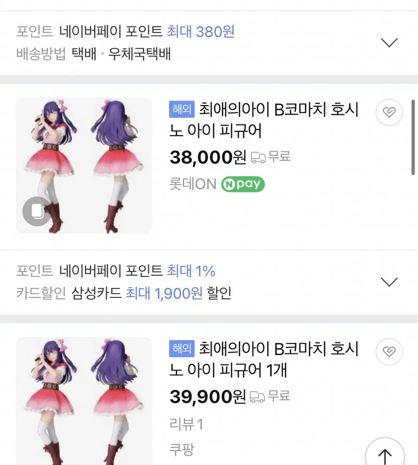Open the 호시노 아이 피규어 1개 product title
Viewport: 418px width, 465px height.
click(263, 359)
